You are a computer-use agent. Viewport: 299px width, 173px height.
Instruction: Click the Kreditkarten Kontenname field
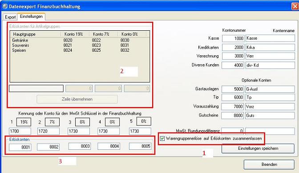[270, 47]
